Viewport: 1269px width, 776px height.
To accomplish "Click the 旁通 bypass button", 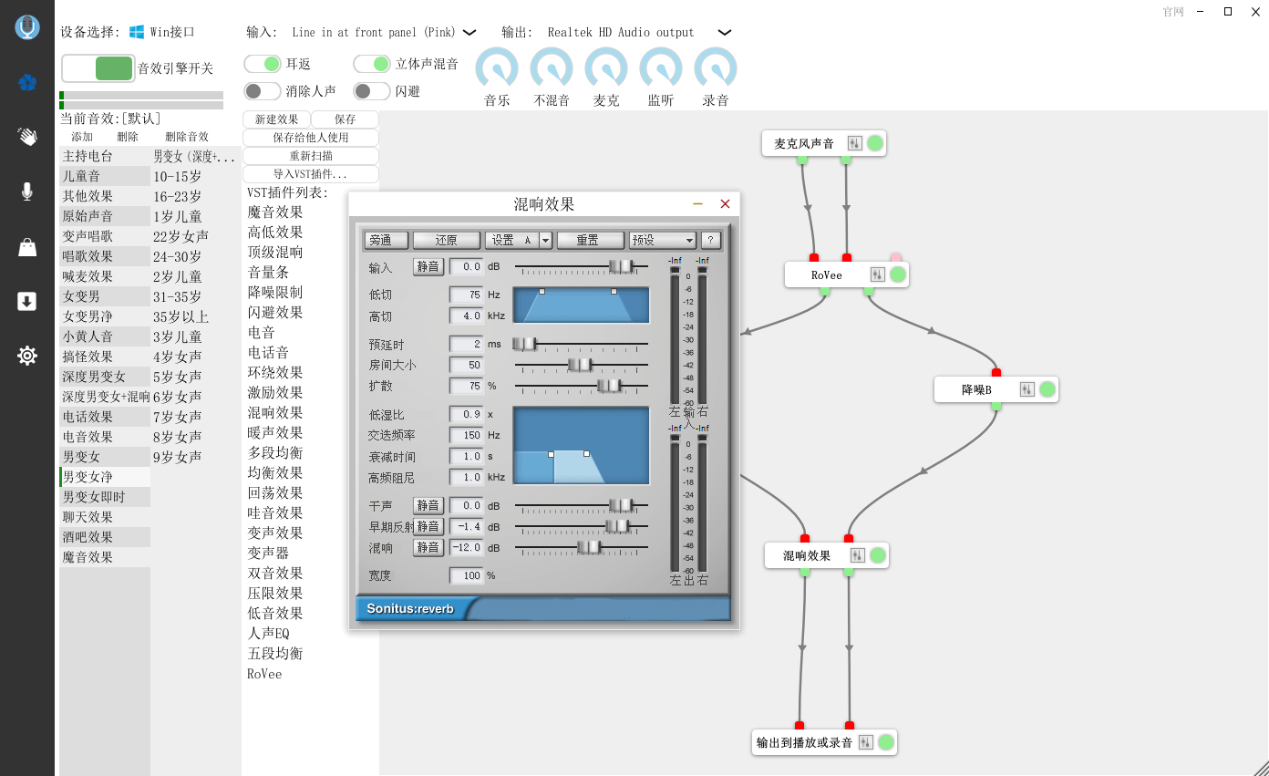I will (x=387, y=241).
